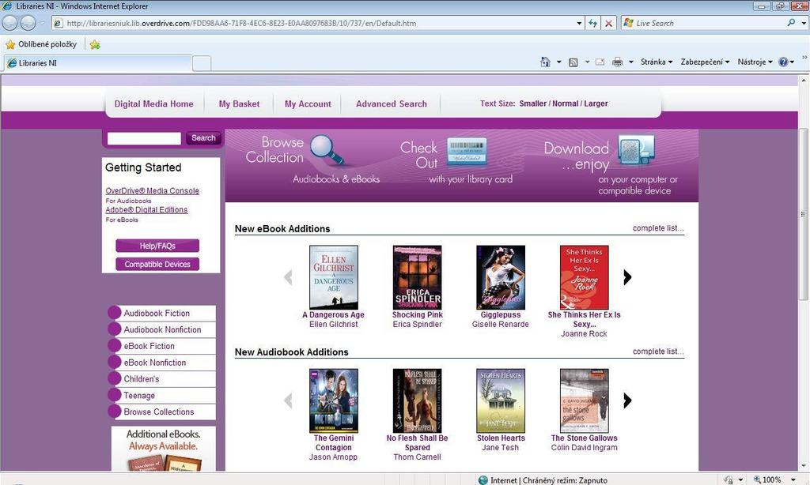Click the Browse Collection magnifying glass graphic
810x485 pixels.
click(x=327, y=149)
